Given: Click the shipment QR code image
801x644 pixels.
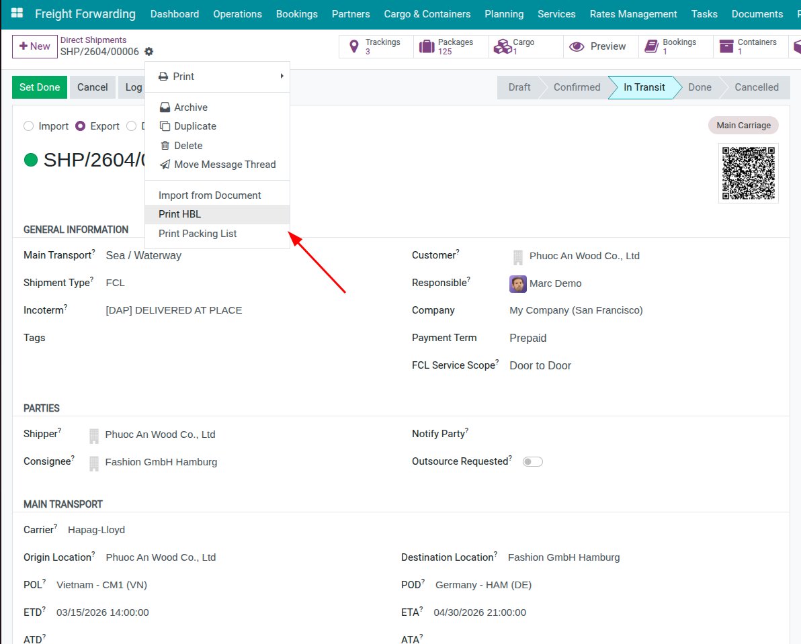Looking at the screenshot, I should coord(748,173).
